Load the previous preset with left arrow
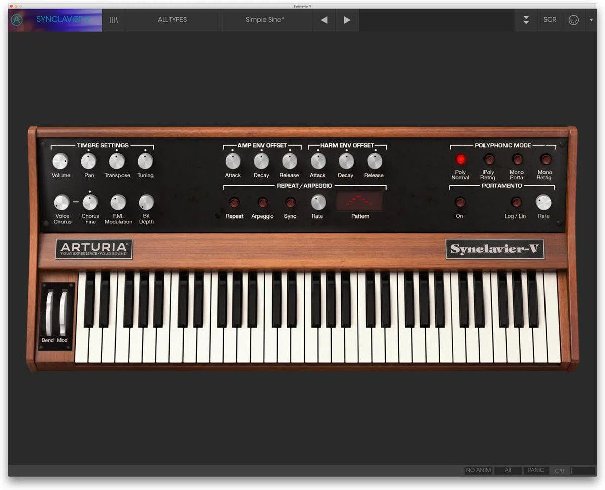 pos(323,20)
